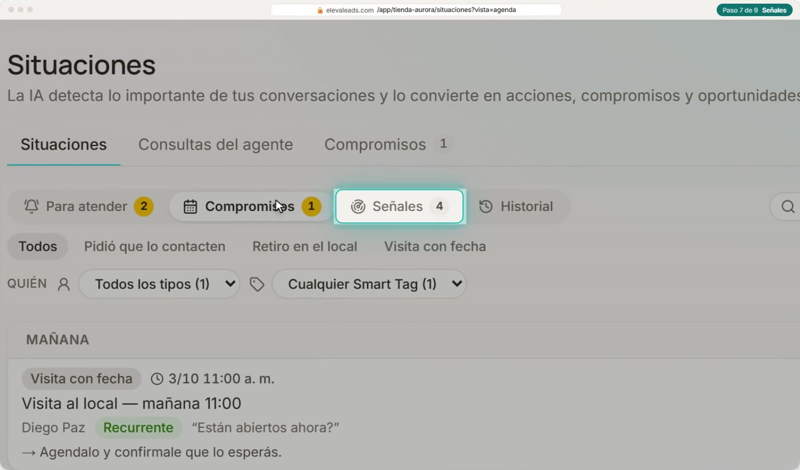Click the tag icon before Smart Tag

[257, 284]
